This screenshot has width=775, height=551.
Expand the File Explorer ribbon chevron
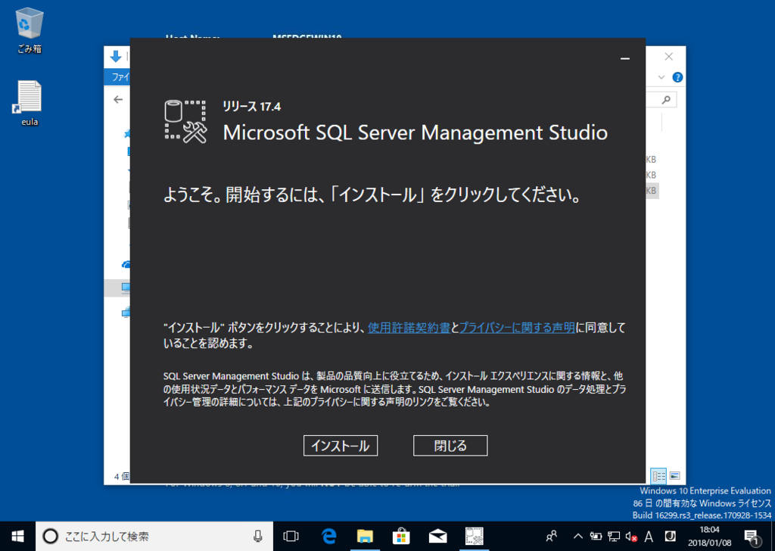661,77
